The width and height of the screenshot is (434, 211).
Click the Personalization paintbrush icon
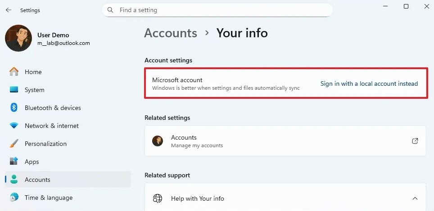14,144
